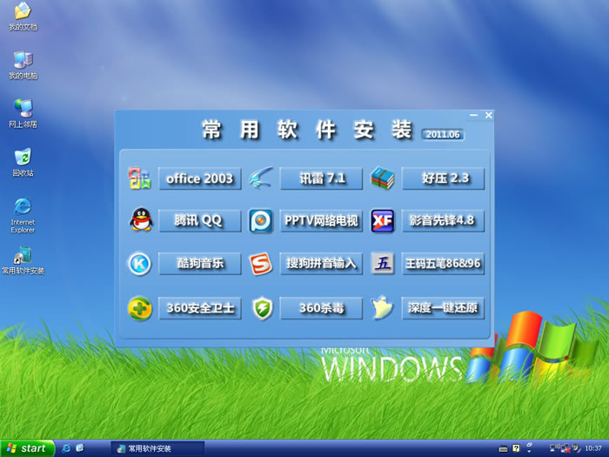This screenshot has height=457, width=609.
Task: Select 网上邻居 desktop icon
Action: pos(23,113)
